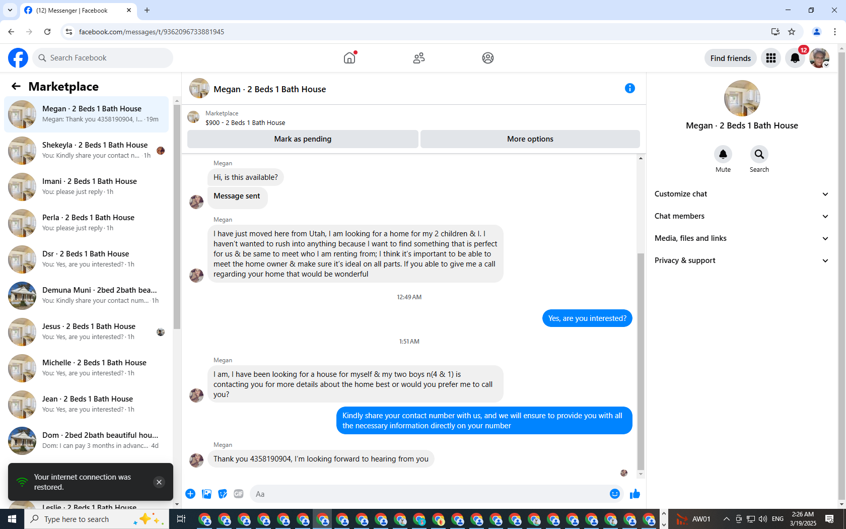Image resolution: width=846 pixels, height=529 pixels.
Task: Open the Chrome three-dot menu
Action: pos(835,32)
